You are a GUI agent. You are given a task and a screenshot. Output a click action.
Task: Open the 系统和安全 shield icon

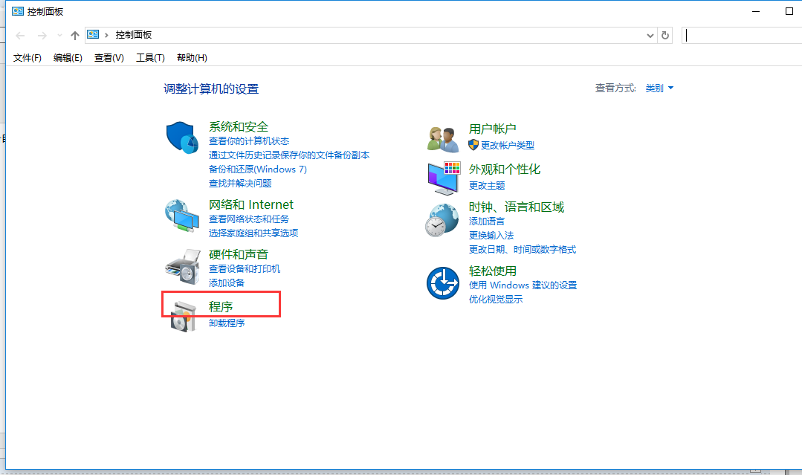point(182,138)
